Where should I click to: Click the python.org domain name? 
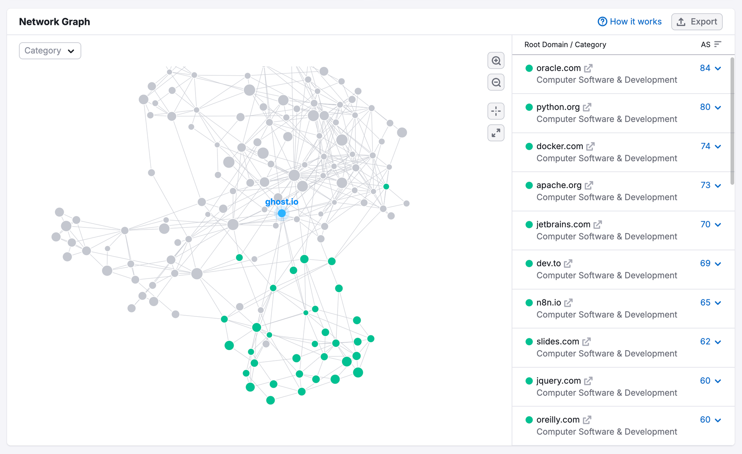(x=558, y=107)
